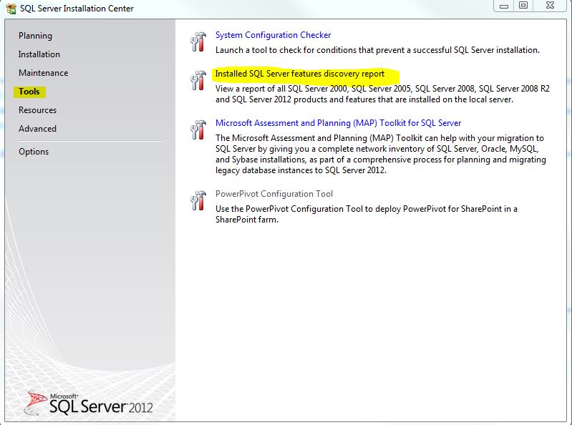Maximize the Installation Center window
Screen dimensions: 572x425
pyautogui.click(x=523, y=6)
